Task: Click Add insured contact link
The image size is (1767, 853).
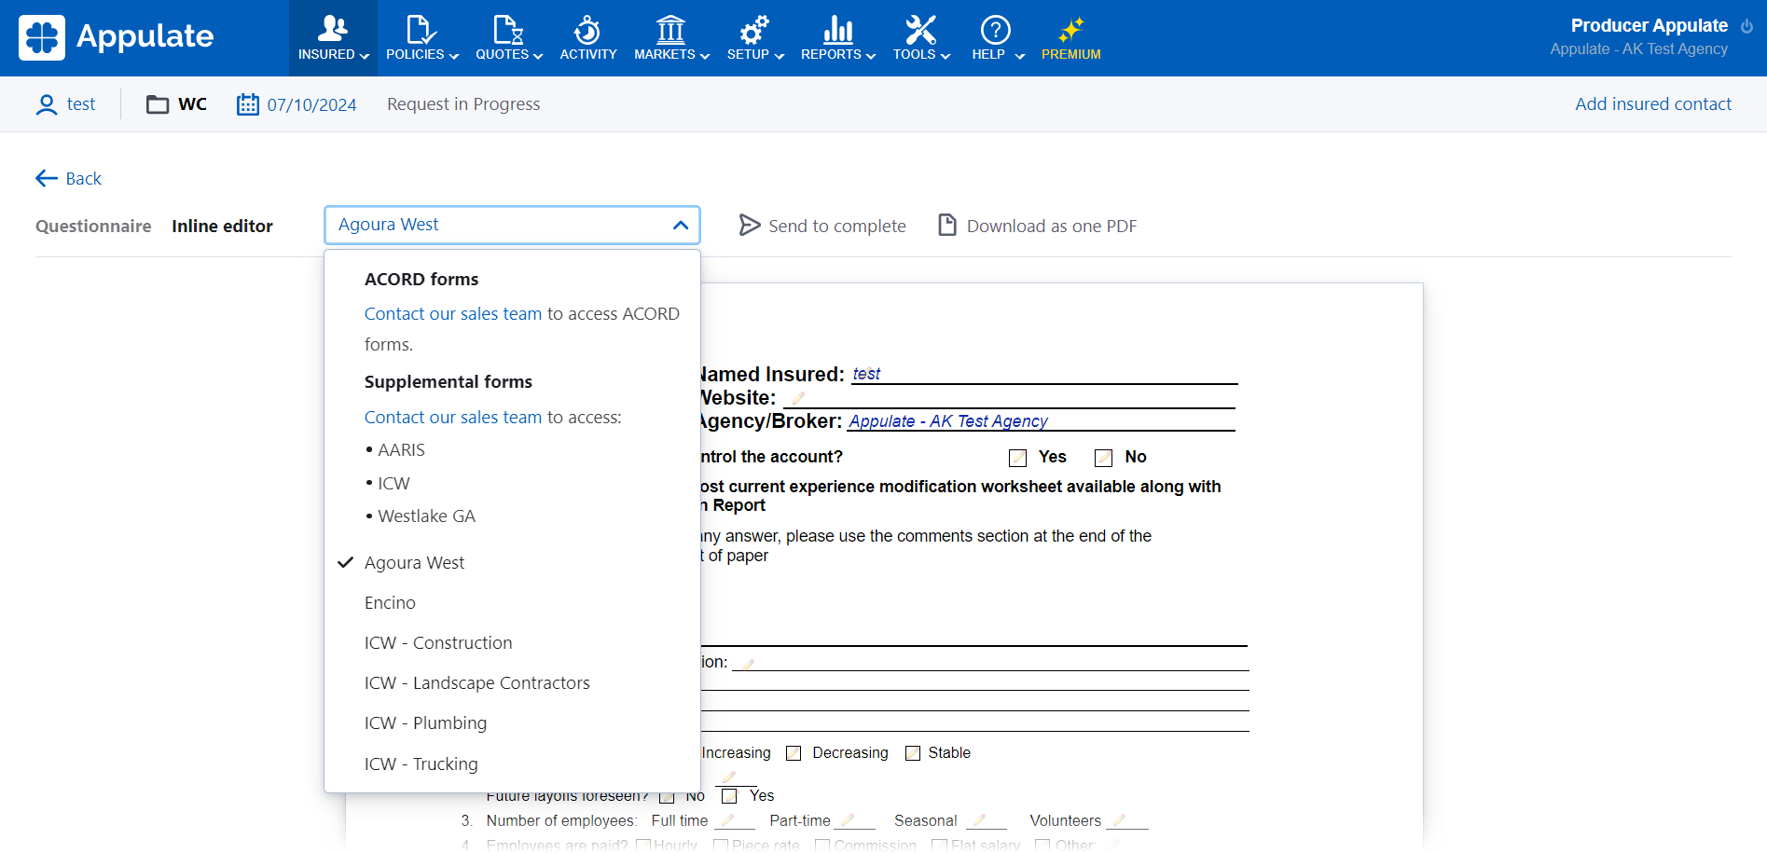Action: [1652, 104]
